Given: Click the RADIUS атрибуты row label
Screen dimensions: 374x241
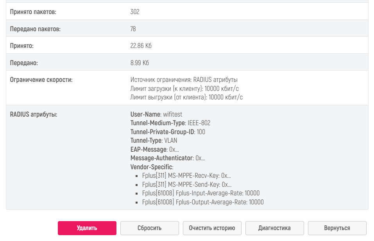Looking at the screenshot, I should [33, 115].
